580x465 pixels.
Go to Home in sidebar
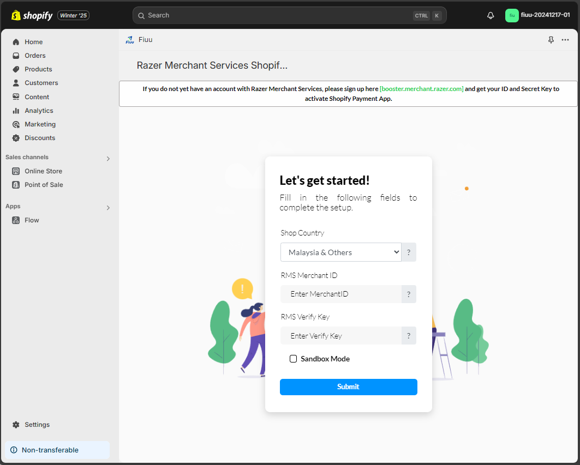tap(34, 42)
